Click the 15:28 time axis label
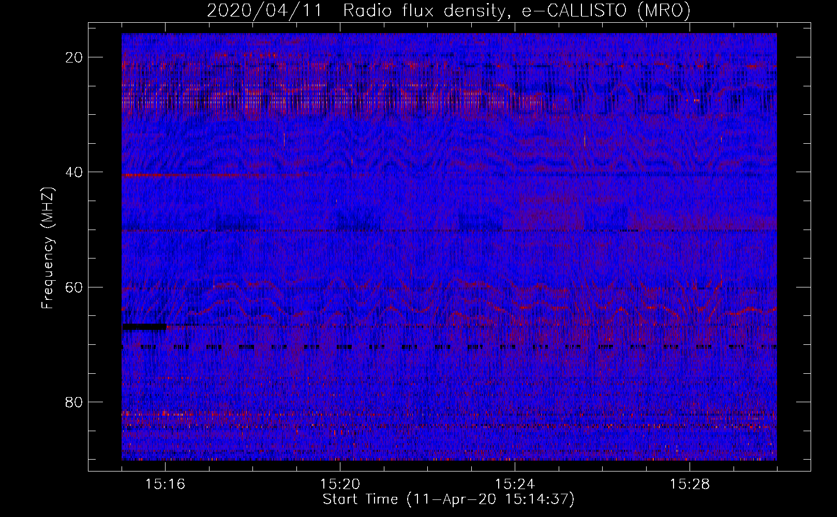Viewport: 837px width, 517px height. click(690, 484)
